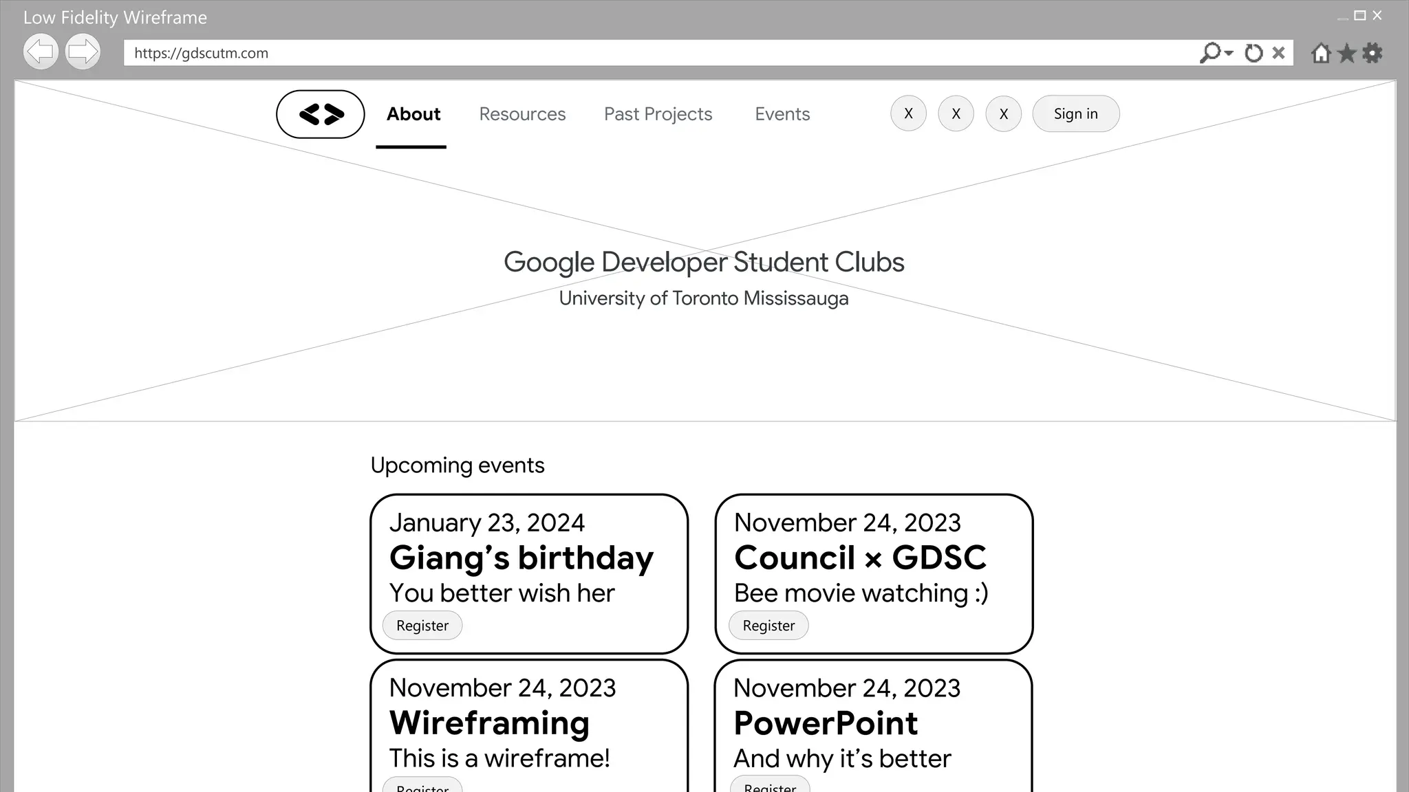Close the Low Fidelity Wireframe window
1409x792 pixels.
click(1377, 15)
